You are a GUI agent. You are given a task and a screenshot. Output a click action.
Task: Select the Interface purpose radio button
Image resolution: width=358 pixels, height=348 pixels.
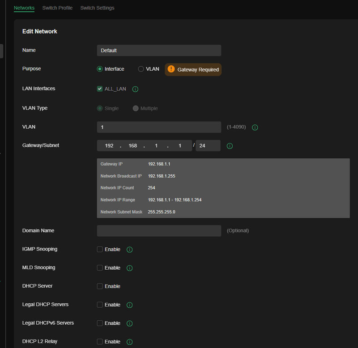(100, 69)
